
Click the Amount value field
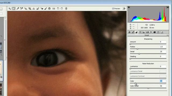pyautogui.click(x=163, y=42)
